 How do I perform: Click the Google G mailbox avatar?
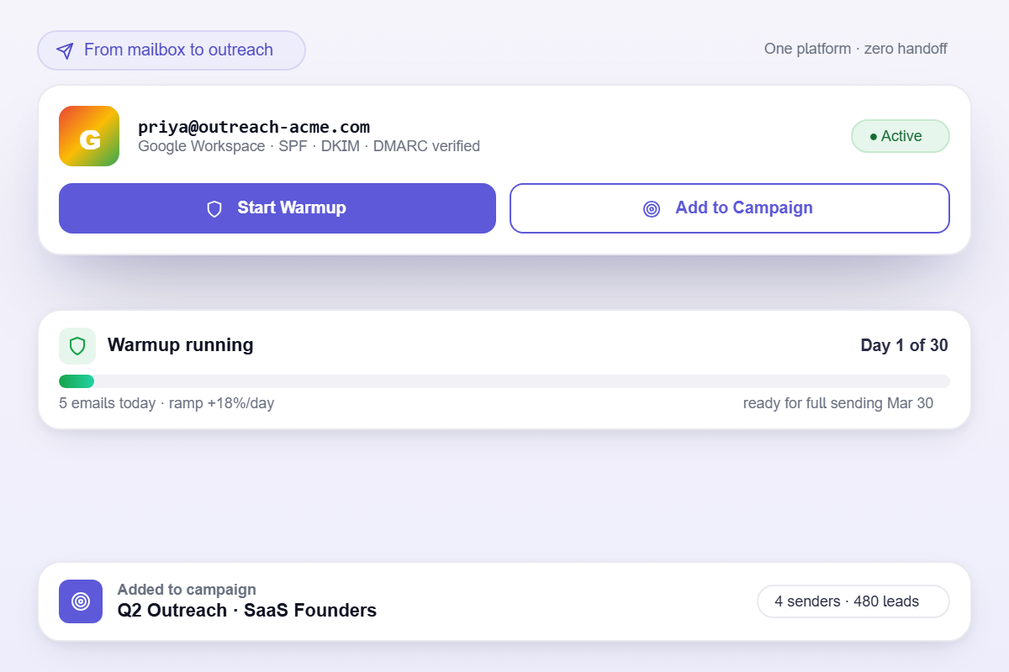(x=89, y=136)
